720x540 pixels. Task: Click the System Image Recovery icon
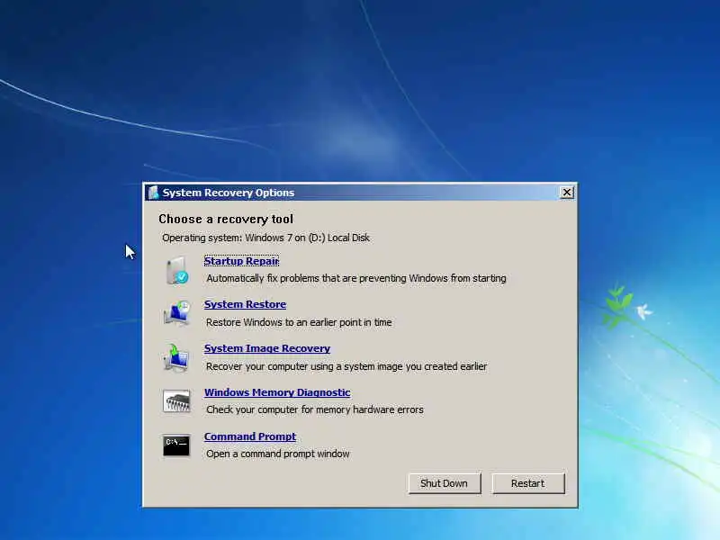coord(175,357)
